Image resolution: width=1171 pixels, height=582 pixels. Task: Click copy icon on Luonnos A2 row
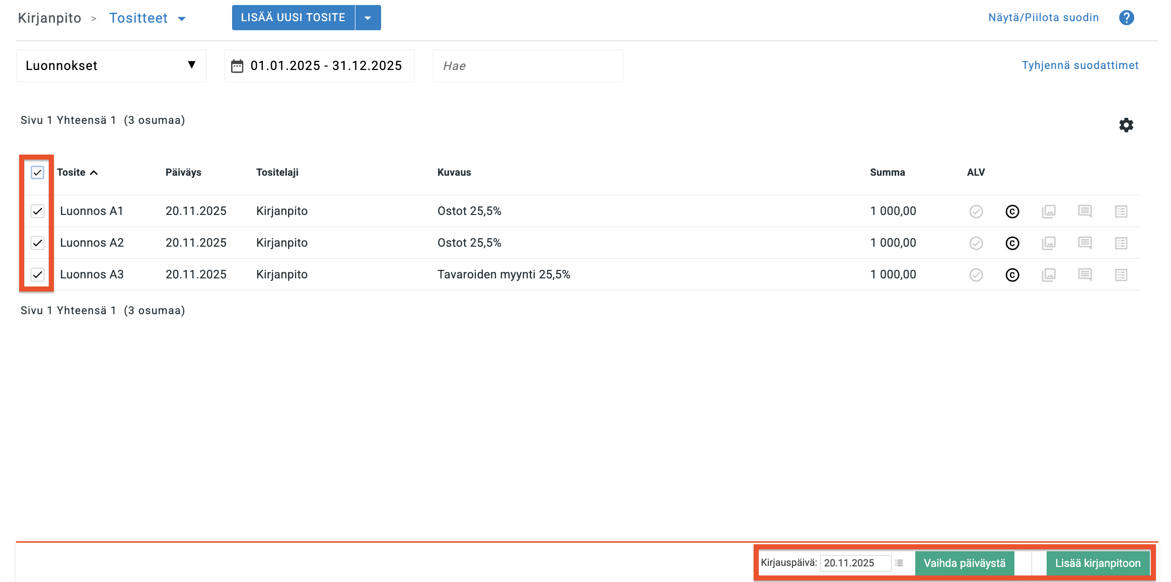click(1012, 243)
